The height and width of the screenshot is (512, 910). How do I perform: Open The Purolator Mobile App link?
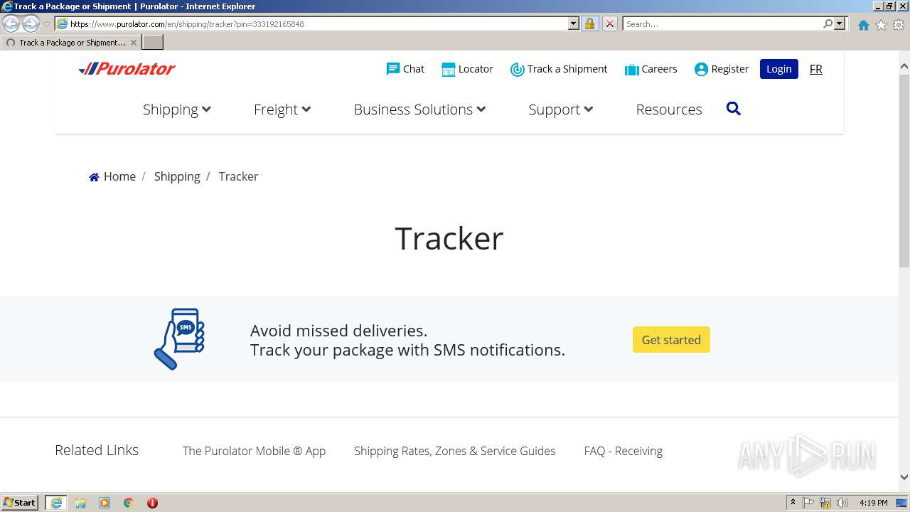pos(254,451)
